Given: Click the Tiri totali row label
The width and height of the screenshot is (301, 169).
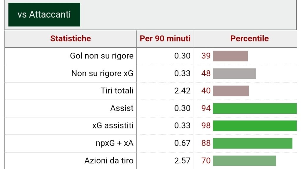Looking at the screenshot, I should point(117,91).
